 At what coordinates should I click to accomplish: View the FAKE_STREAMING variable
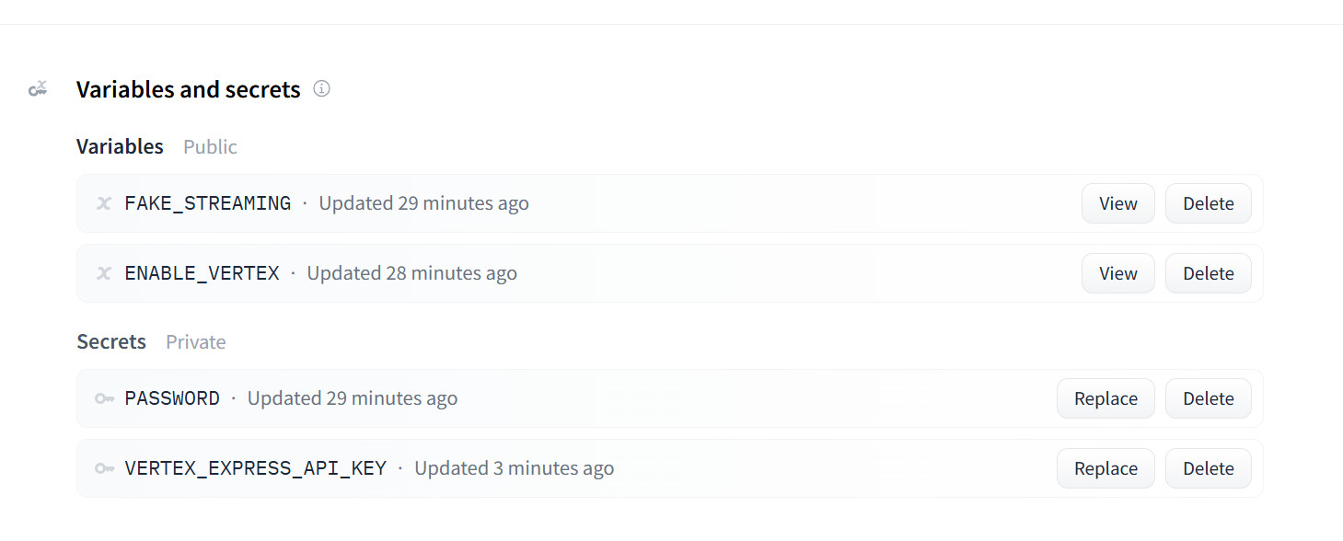[1117, 203]
